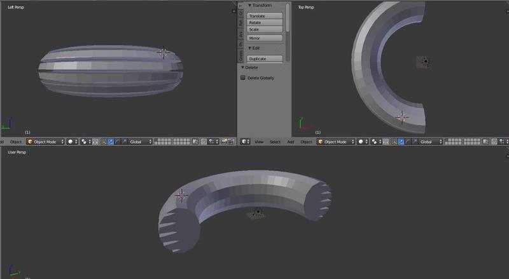The height and width of the screenshot is (279, 509).
Task: Click second layer button group in Left Persp header
Action: [x=181, y=142]
